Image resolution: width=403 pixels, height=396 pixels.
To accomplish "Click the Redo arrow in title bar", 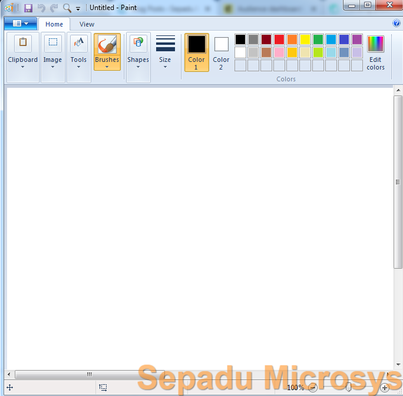I will click(54, 8).
